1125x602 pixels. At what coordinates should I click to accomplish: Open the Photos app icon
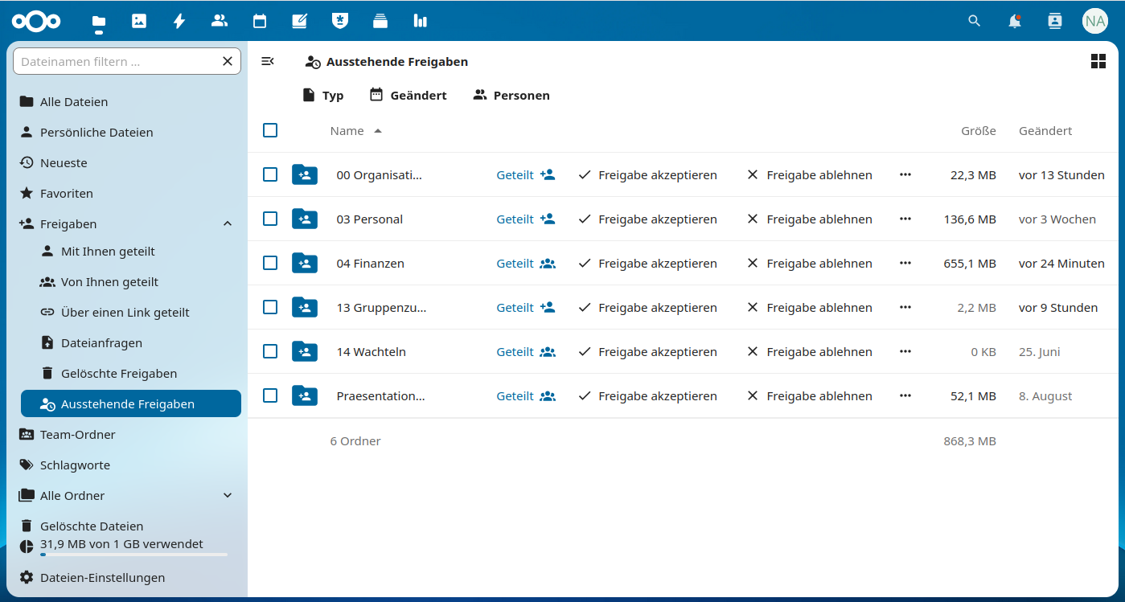coord(139,21)
